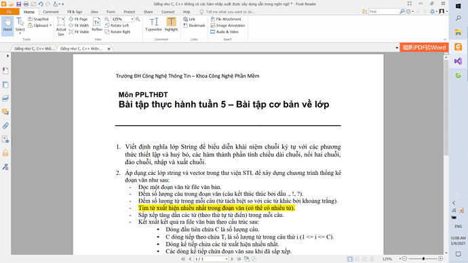This screenshot has height=263, width=468.
Task: Rotate the page left
Action: [117, 26]
